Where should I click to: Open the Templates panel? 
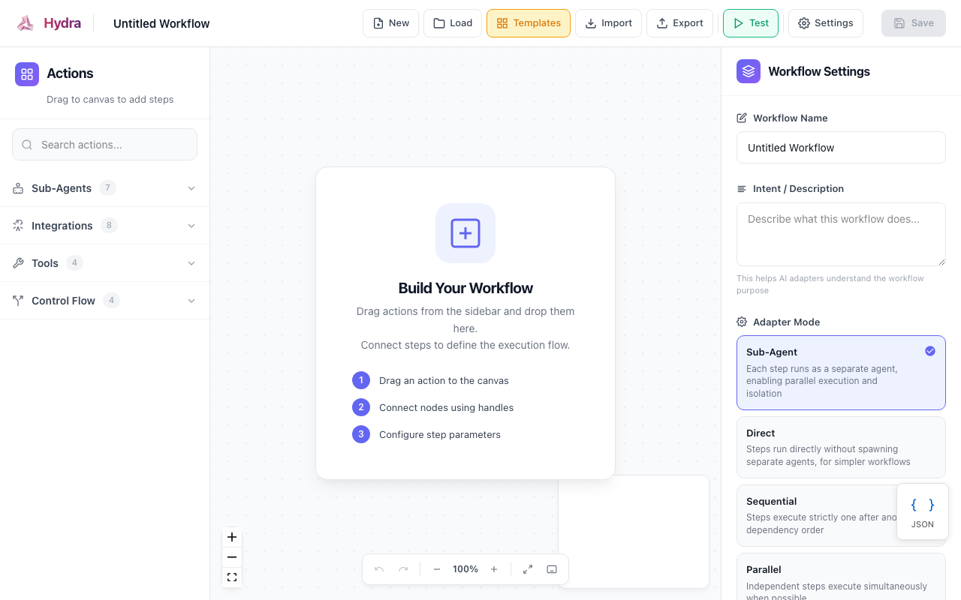(529, 23)
